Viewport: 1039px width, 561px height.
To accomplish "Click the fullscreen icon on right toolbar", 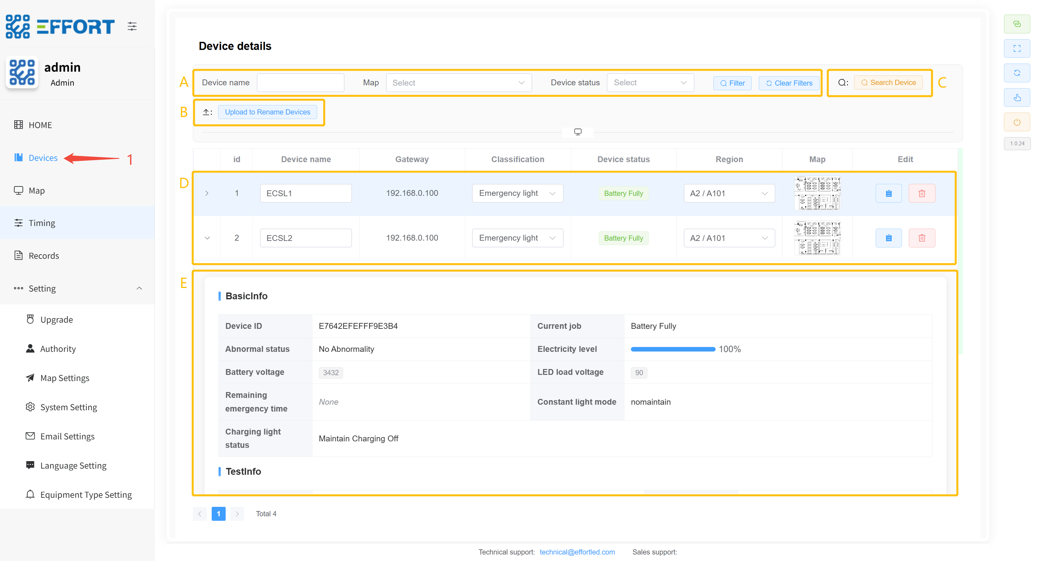I will click(x=1017, y=48).
